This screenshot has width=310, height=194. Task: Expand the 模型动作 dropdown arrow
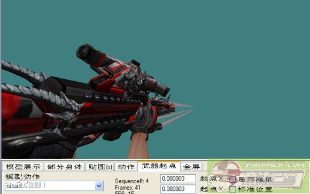(99, 186)
